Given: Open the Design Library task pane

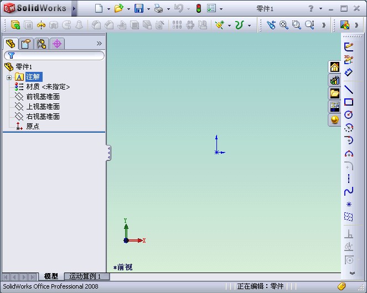Looking at the screenshot, I should [x=335, y=80].
